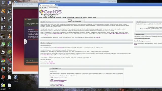
Task: Download x86_64 under CentOS 6 Releases
Action: point(52,63)
